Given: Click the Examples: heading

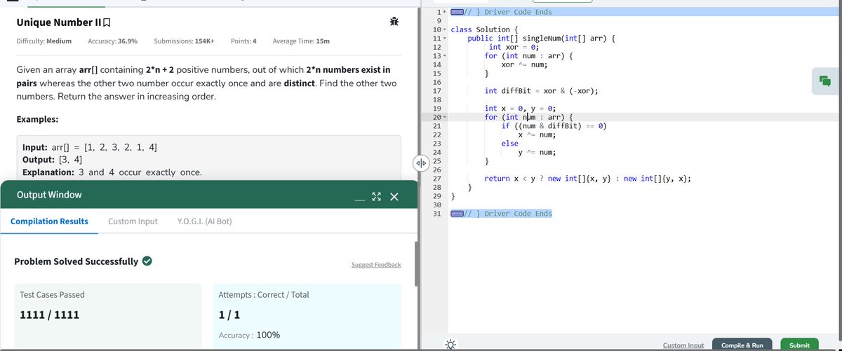Looking at the screenshot, I should 37,120.
